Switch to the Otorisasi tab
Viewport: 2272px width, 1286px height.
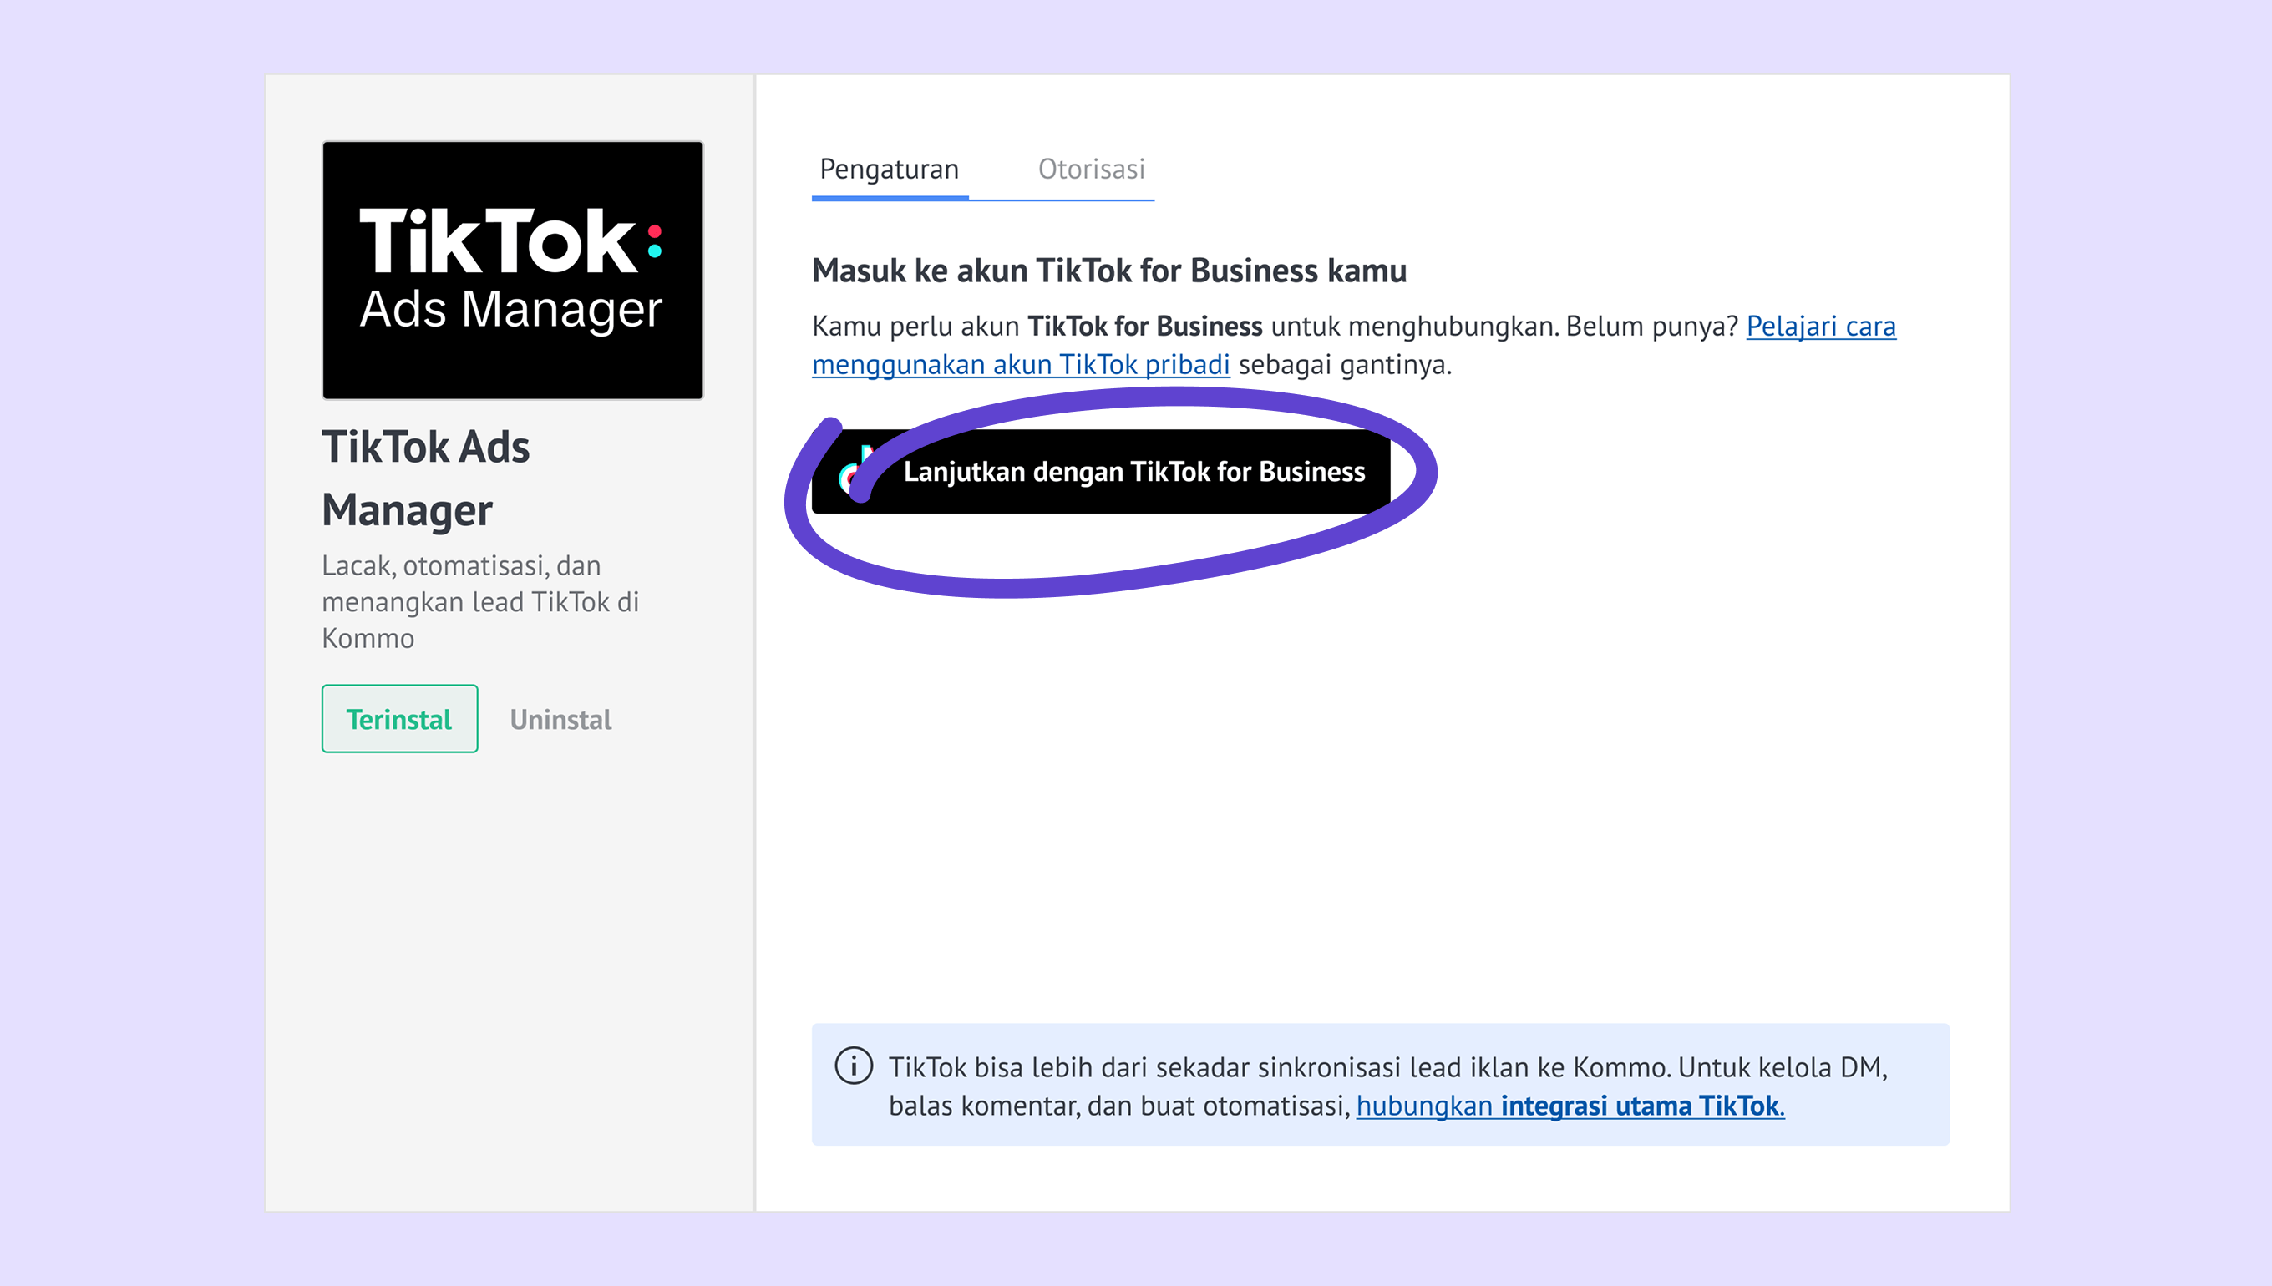1091,169
